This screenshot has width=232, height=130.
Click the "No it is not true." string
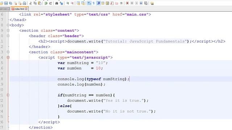[127, 111]
